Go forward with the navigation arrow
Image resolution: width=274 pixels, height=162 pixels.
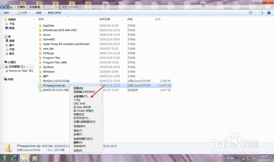pos(6,7)
